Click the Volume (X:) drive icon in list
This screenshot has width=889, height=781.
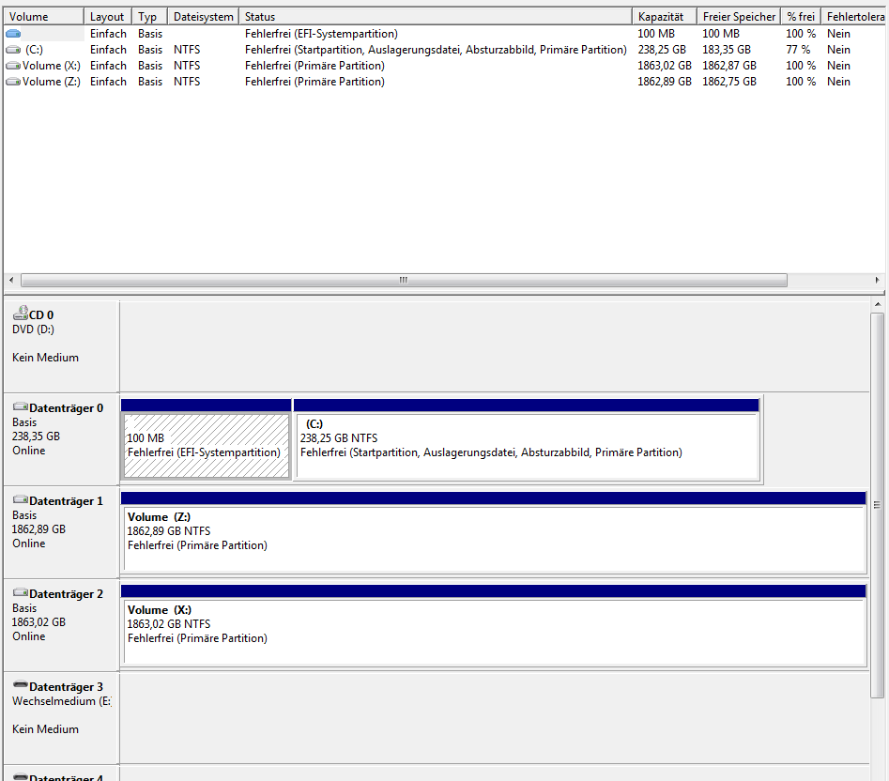(x=13, y=66)
